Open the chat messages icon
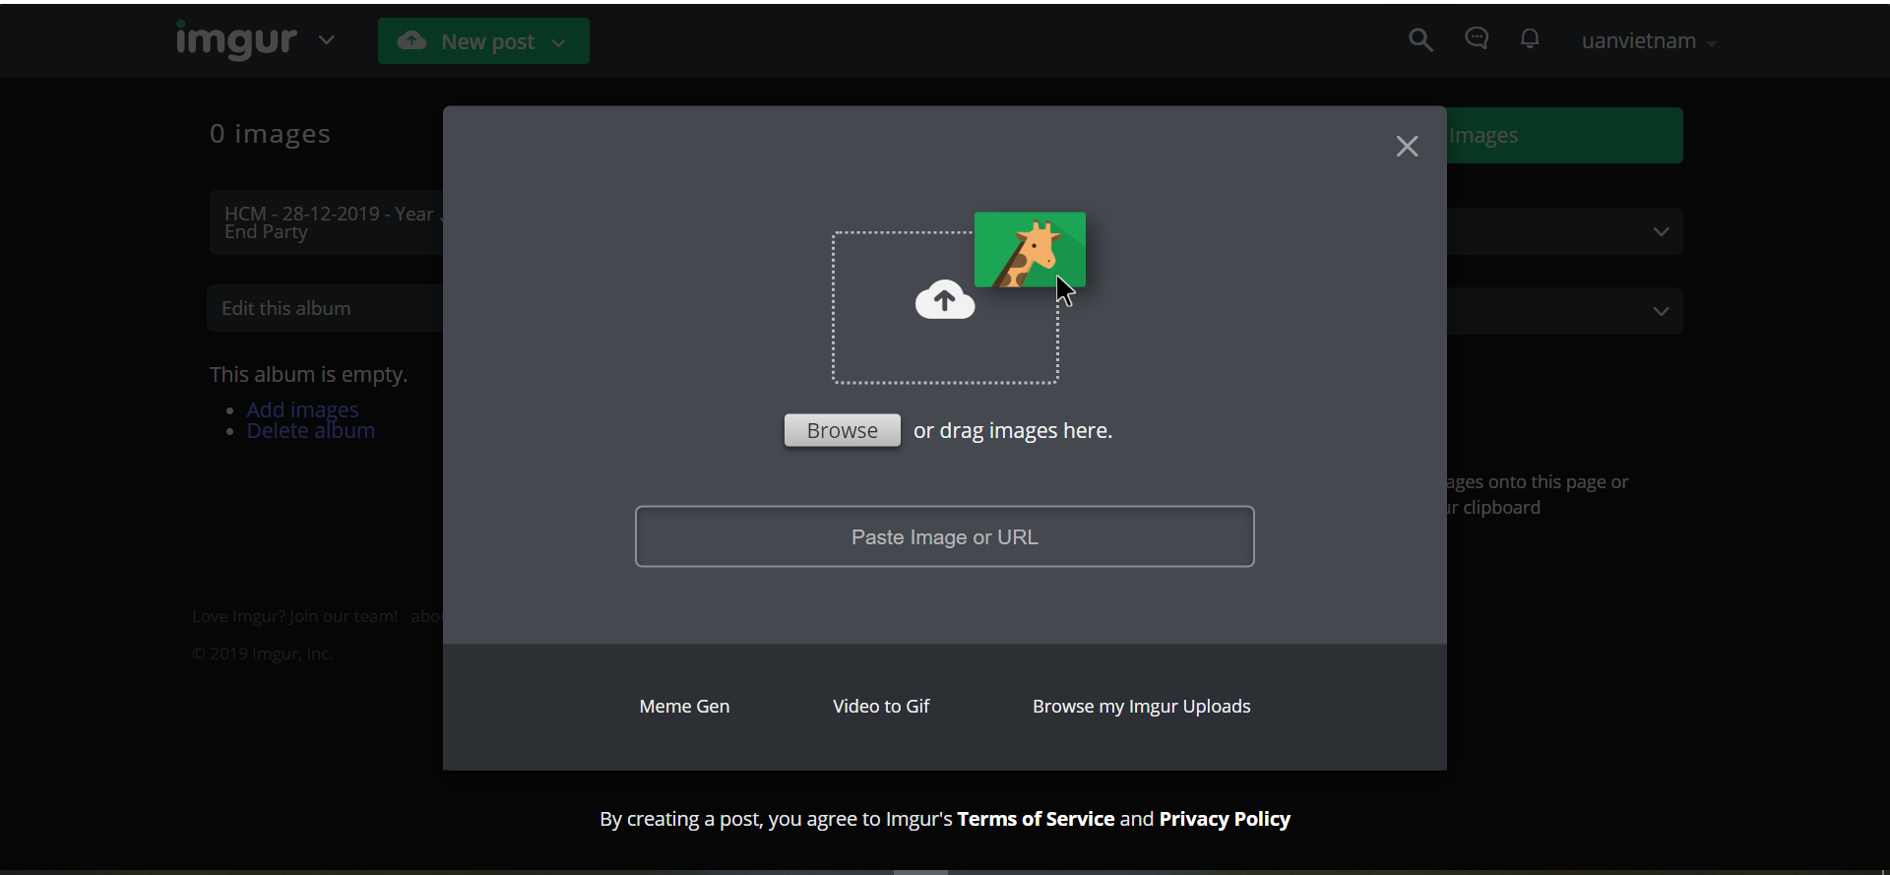This screenshot has width=1890, height=875. pos(1477,39)
